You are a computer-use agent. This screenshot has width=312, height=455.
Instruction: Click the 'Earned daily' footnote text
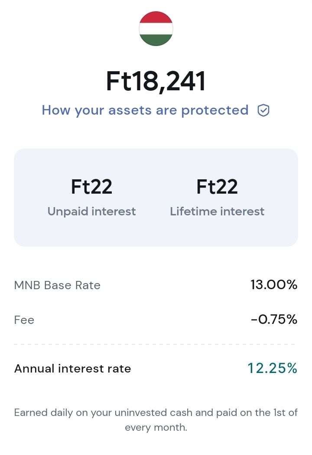156,420
